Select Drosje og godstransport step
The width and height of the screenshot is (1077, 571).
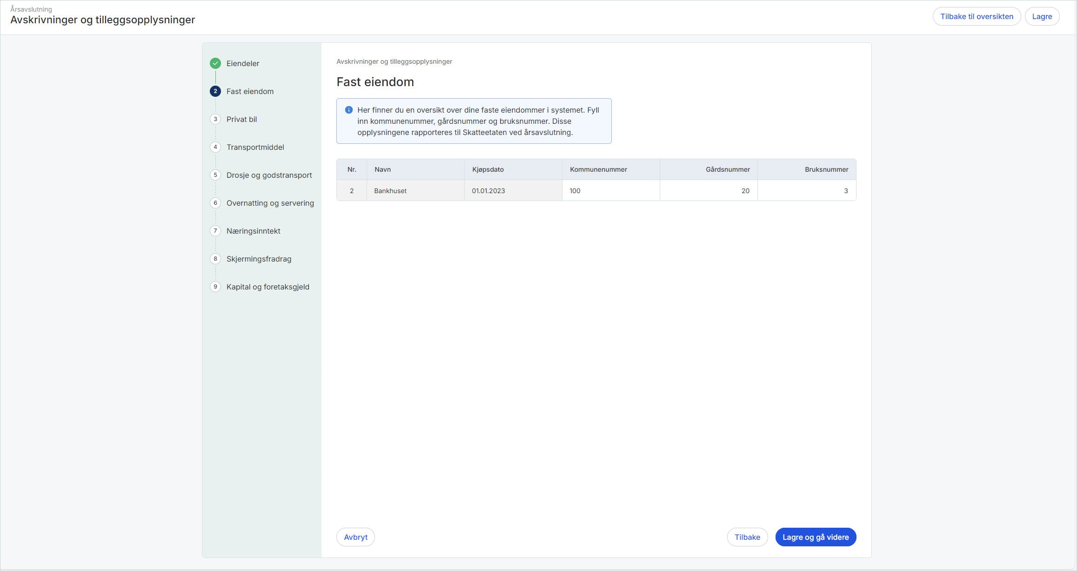coord(269,175)
